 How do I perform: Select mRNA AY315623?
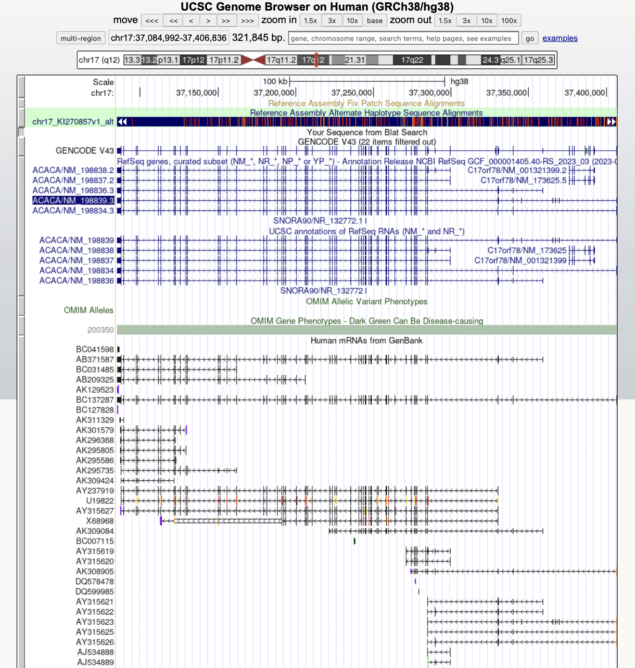(95, 622)
